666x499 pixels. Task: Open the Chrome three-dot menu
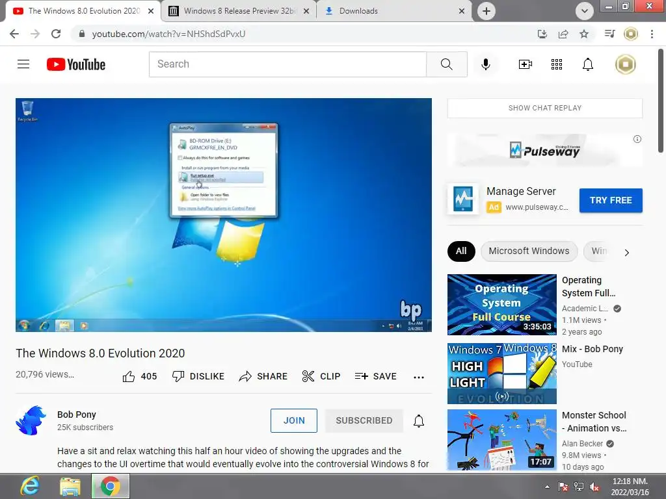pos(652,34)
